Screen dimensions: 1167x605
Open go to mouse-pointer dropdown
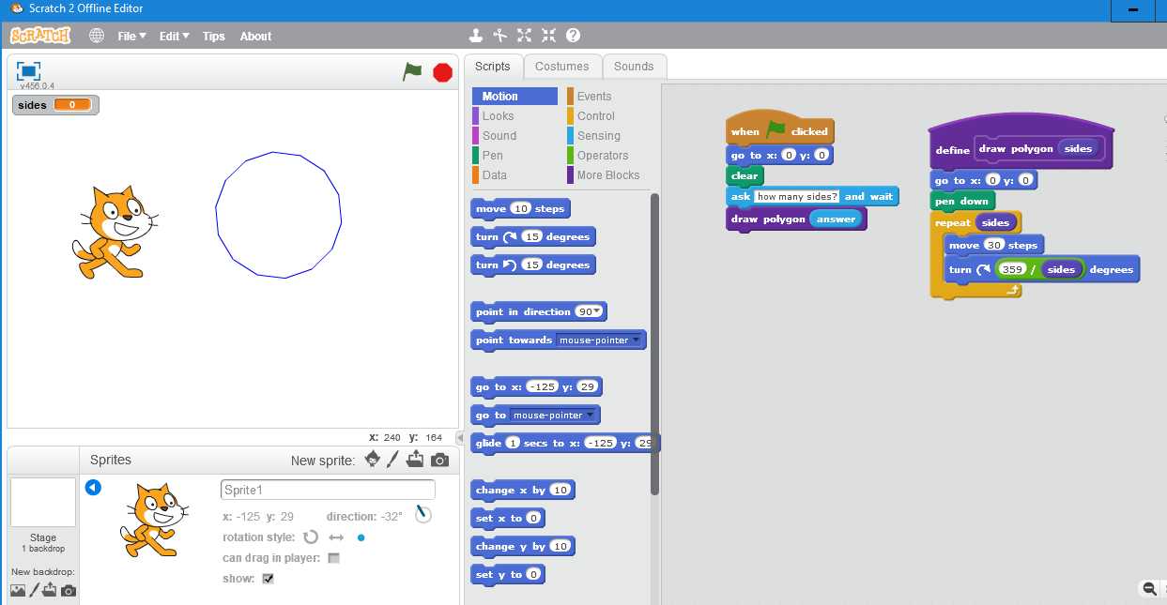pos(590,416)
